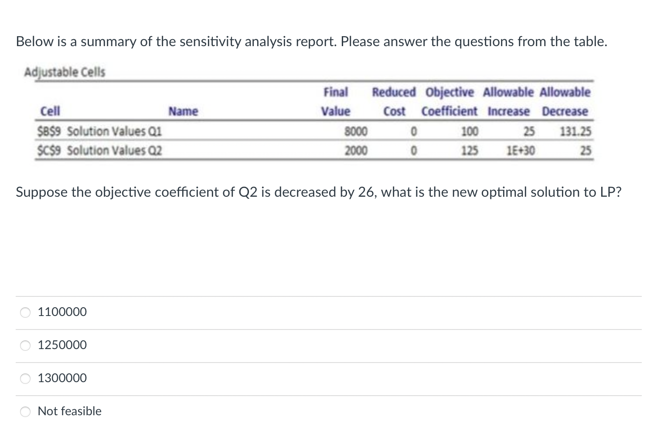647x437 pixels.
Task: Select the 1300000 answer radio button
Action: coord(25,378)
